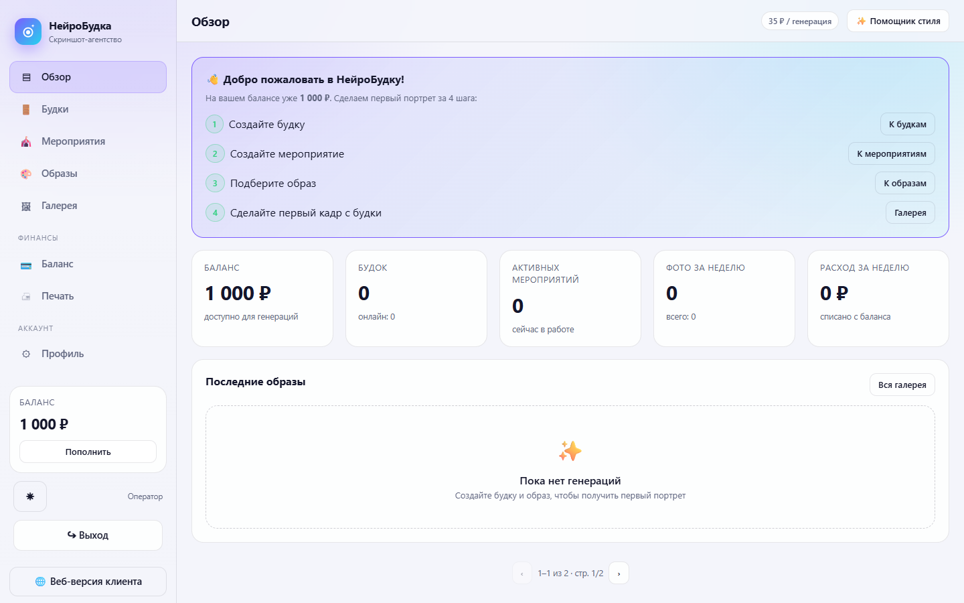Click the Вся галерея button
This screenshot has height=603, width=964.
click(x=902, y=385)
